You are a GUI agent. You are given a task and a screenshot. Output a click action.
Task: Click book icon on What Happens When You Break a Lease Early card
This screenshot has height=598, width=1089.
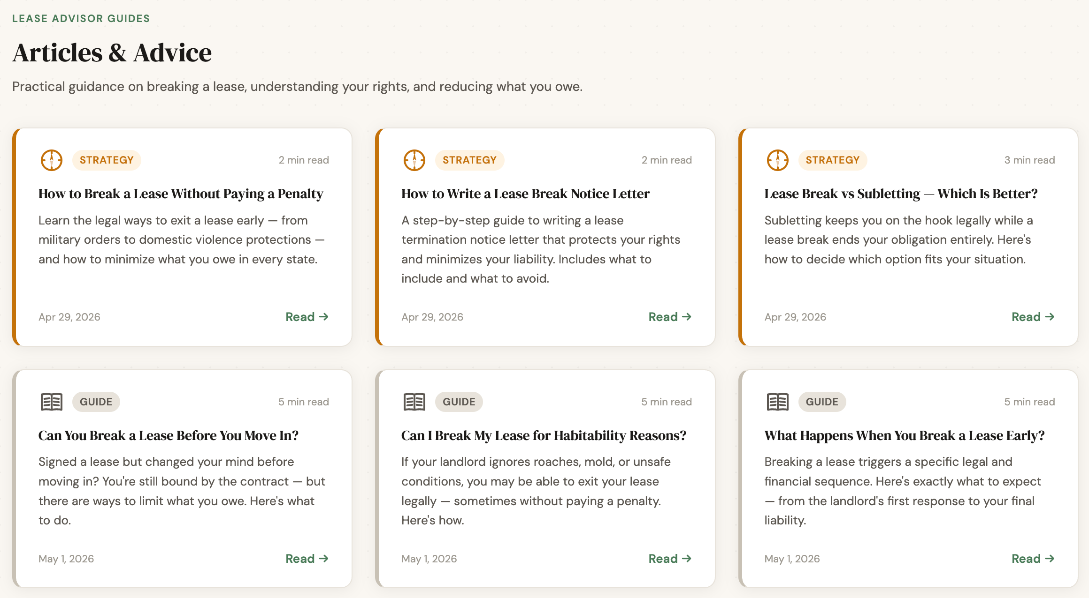click(777, 402)
